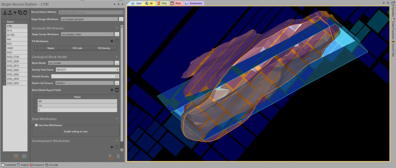Viewport: 396px width, 168px height.
Task: Select the MA row in the name list
Action: pos(17,39)
